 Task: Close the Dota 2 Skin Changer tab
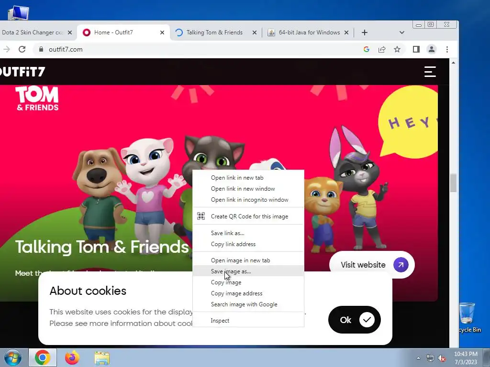(70, 32)
